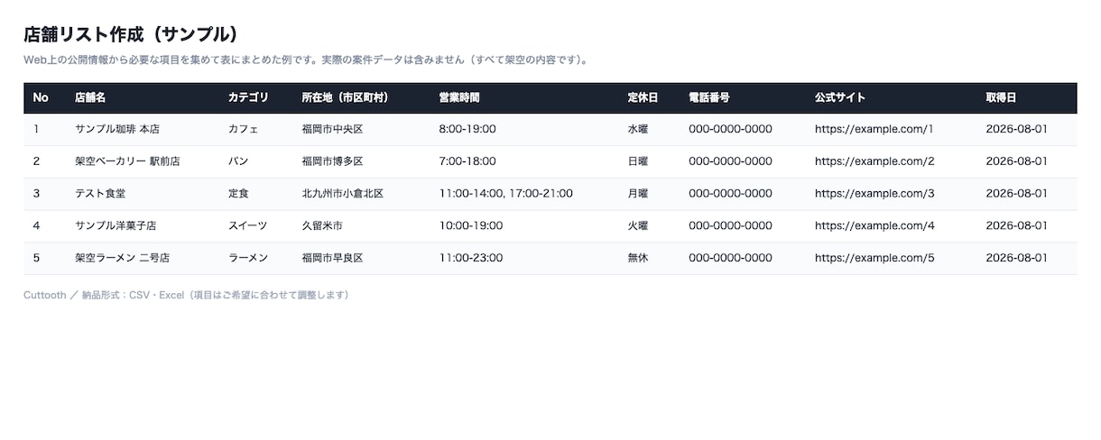Click the No column header
Viewport: 1101px width, 440px height.
coord(41,97)
